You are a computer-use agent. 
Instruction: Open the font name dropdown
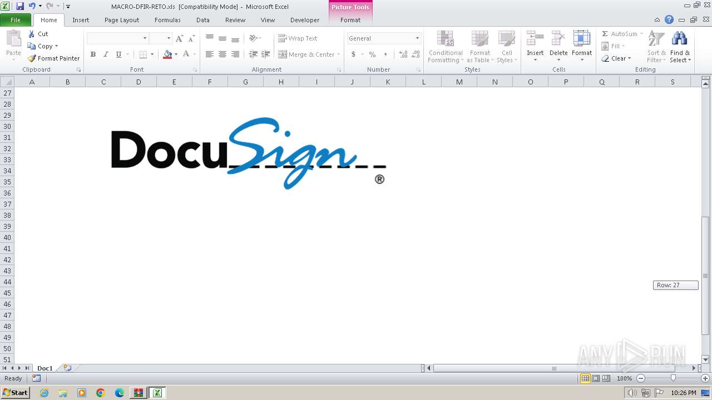[x=145, y=38]
